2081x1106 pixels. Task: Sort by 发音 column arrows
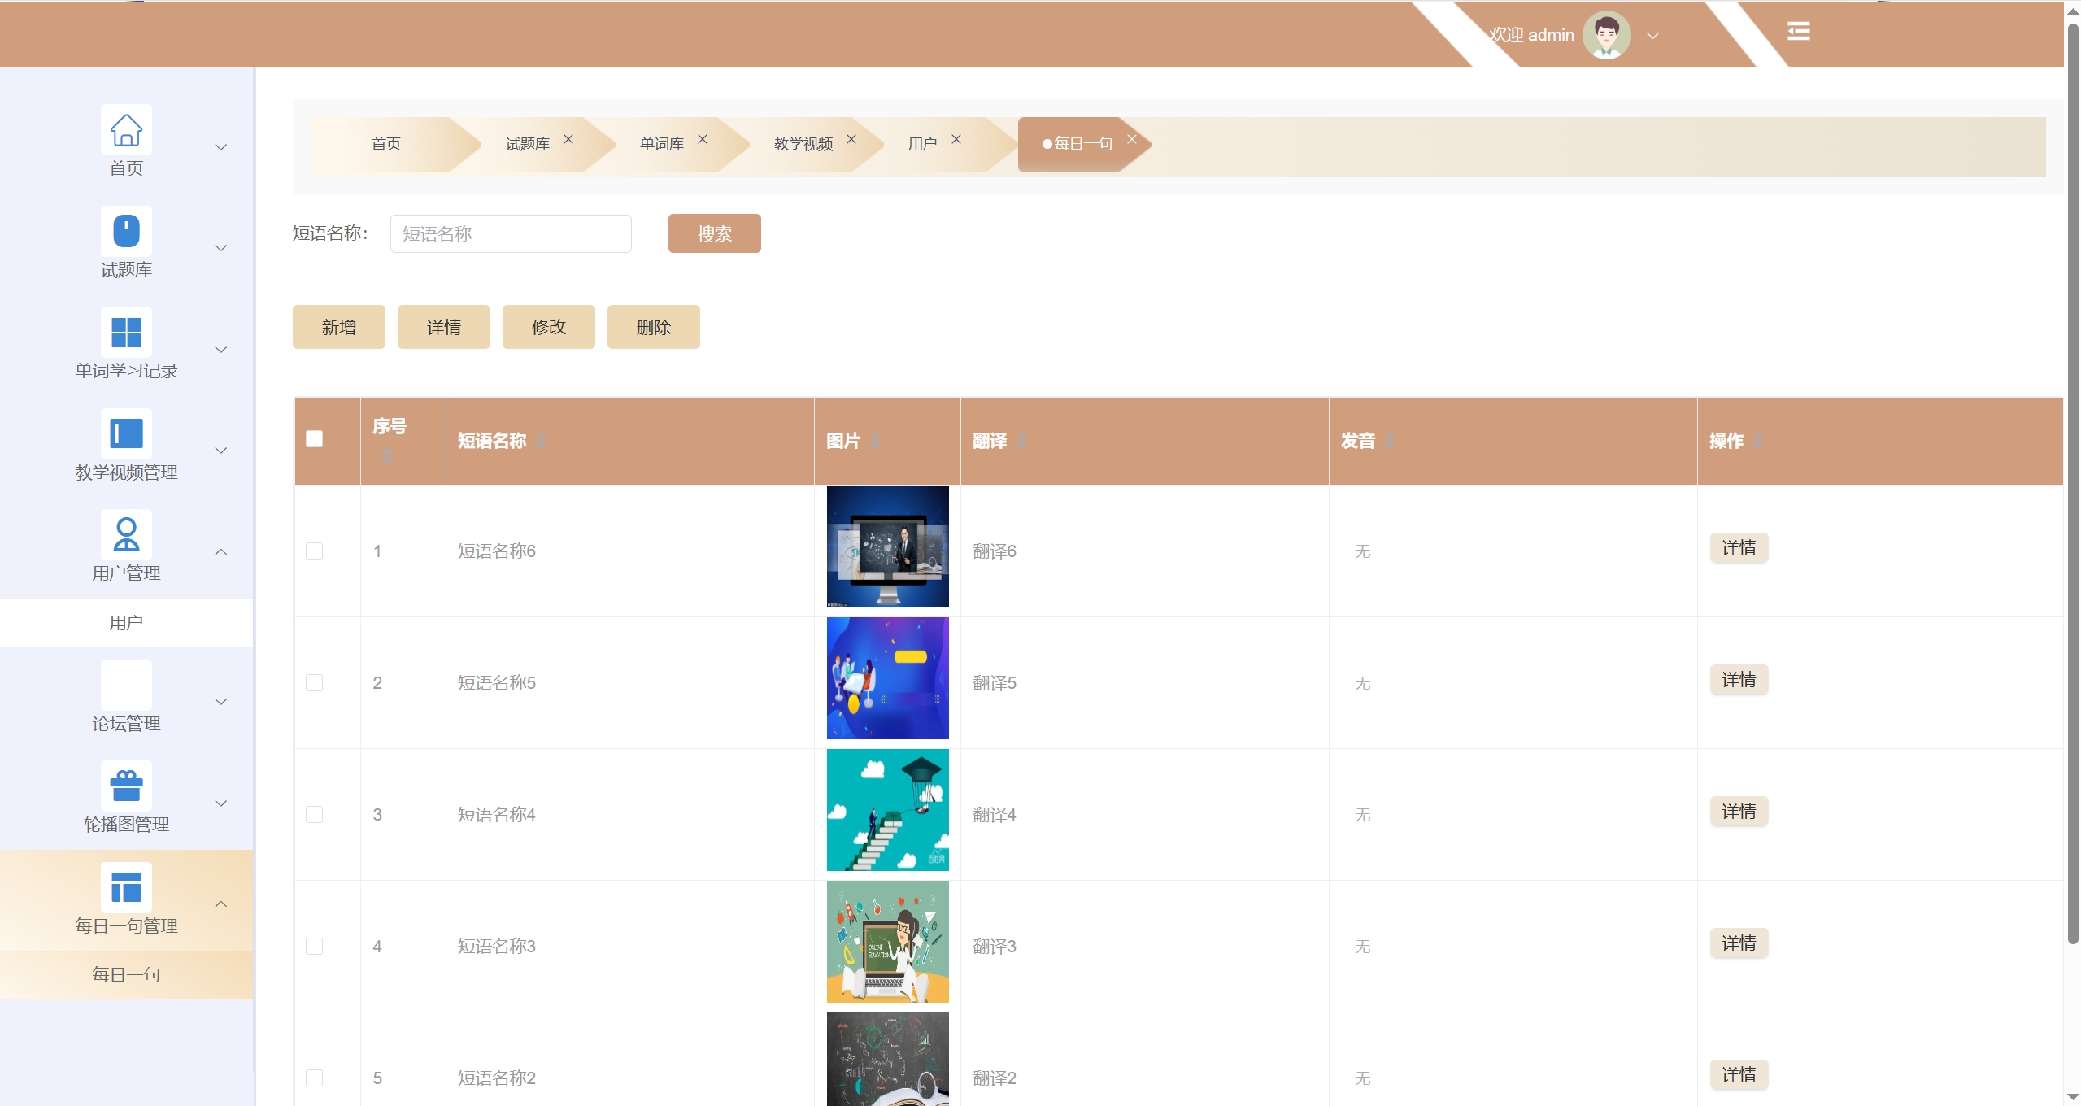point(1390,441)
